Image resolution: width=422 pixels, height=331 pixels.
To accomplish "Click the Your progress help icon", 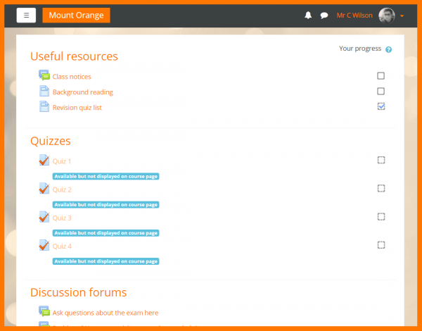I will pyautogui.click(x=388, y=50).
